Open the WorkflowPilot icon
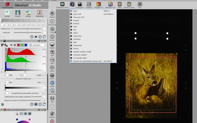The image size is (197, 123). click(7, 4)
